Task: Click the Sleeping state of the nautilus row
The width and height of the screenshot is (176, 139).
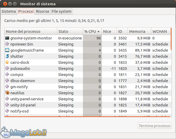Action: (x=66, y=93)
